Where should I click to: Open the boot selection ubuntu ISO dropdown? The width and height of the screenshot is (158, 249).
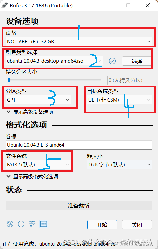[x=54, y=61]
